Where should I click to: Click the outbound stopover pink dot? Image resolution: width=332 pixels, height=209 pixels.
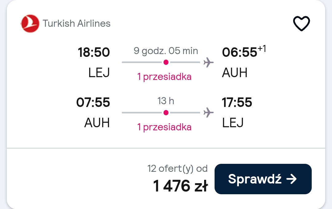[166, 62]
